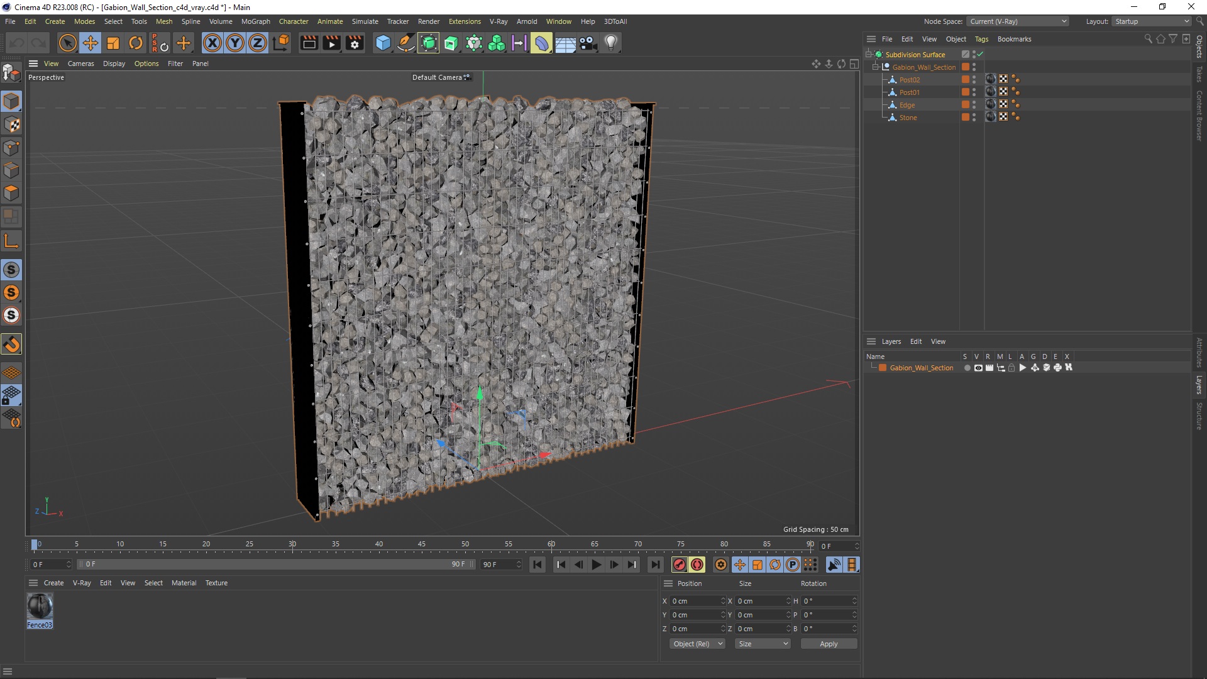Add a Cube primitive object
The width and height of the screenshot is (1207, 679).
[x=383, y=43]
